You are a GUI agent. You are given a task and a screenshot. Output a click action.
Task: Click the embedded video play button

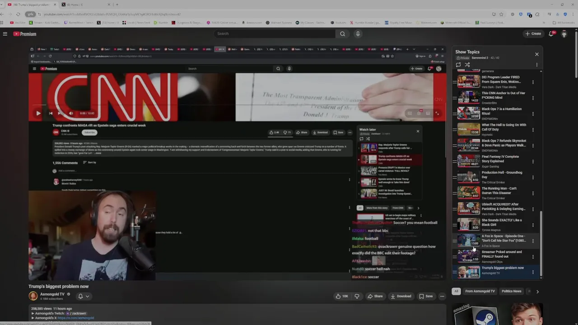point(38,113)
